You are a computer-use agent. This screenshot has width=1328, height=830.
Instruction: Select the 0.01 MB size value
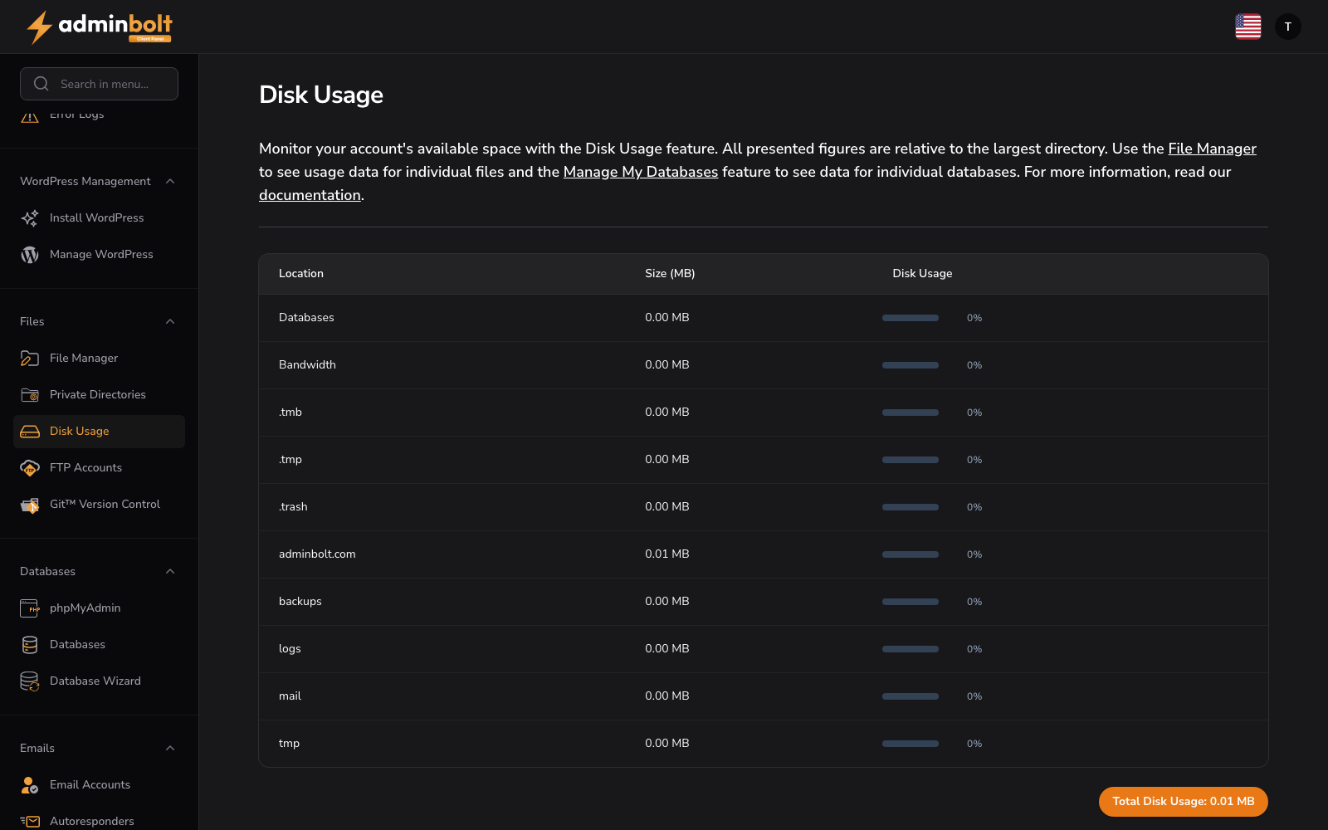coord(667,554)
